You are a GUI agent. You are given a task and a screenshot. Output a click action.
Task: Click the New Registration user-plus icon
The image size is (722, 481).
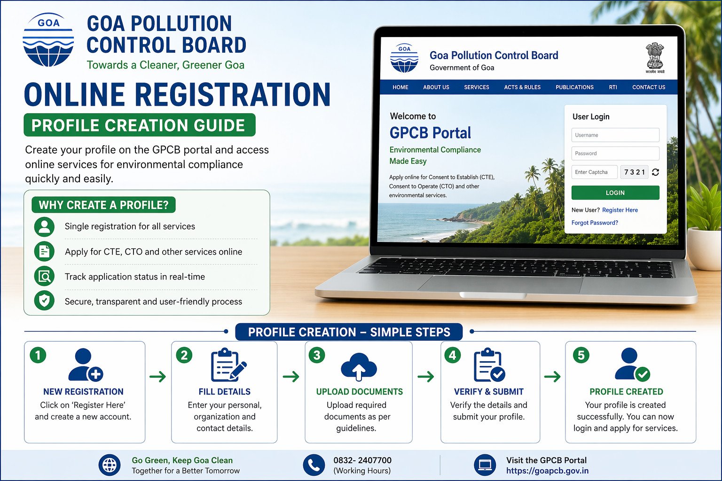click(x=86, y=365)
